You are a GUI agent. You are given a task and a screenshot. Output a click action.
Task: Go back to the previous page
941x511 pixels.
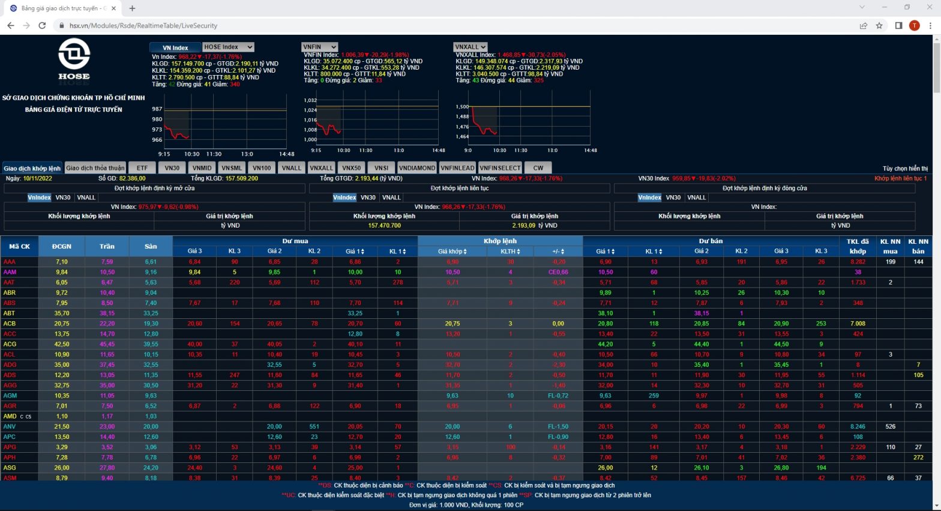click(11, 25)
